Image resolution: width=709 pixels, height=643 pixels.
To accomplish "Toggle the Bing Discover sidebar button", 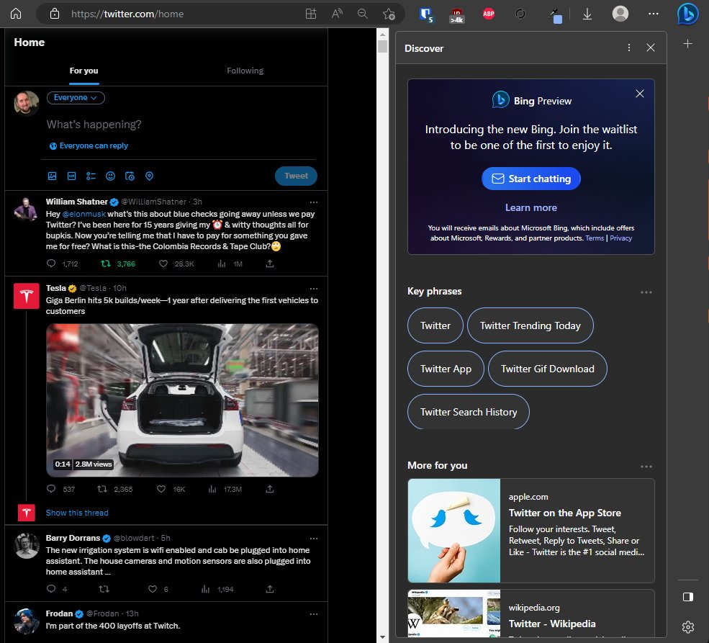I will tap(687, 14).
